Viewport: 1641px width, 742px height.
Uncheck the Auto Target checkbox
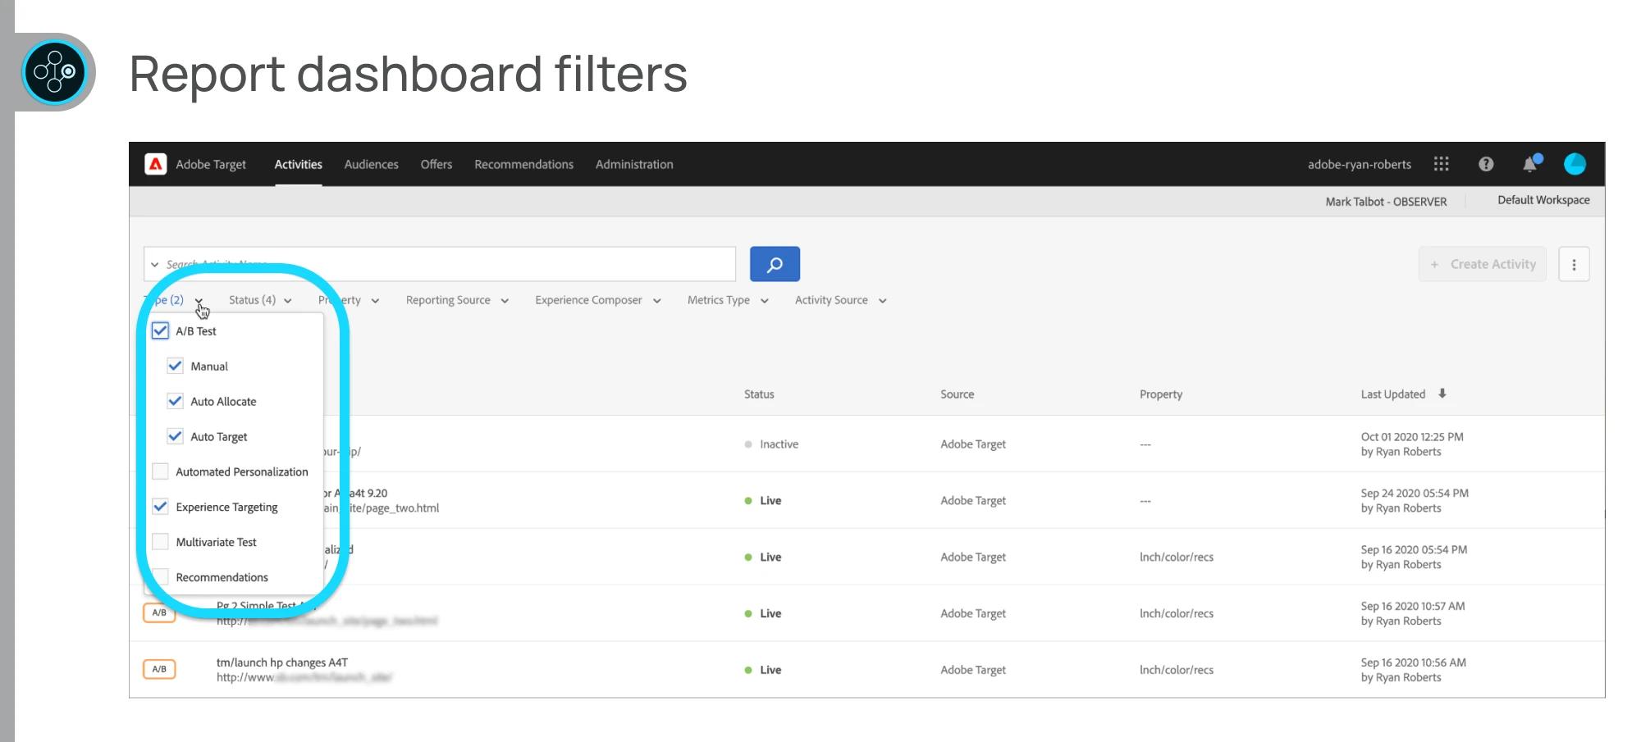coord(175,436)
